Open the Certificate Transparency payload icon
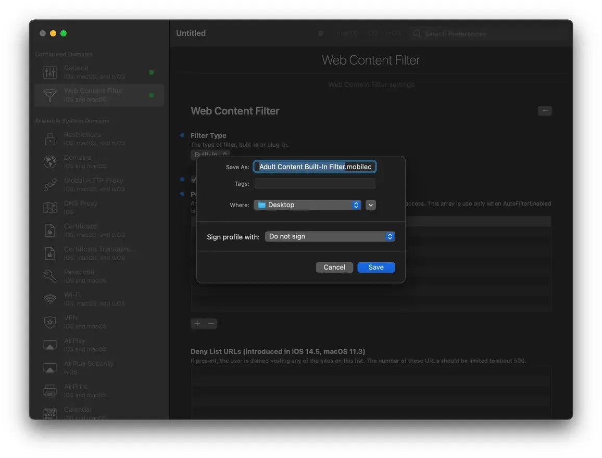Image resolution: width=602 pixels, height=458 pixels. (x=49, y=252)
